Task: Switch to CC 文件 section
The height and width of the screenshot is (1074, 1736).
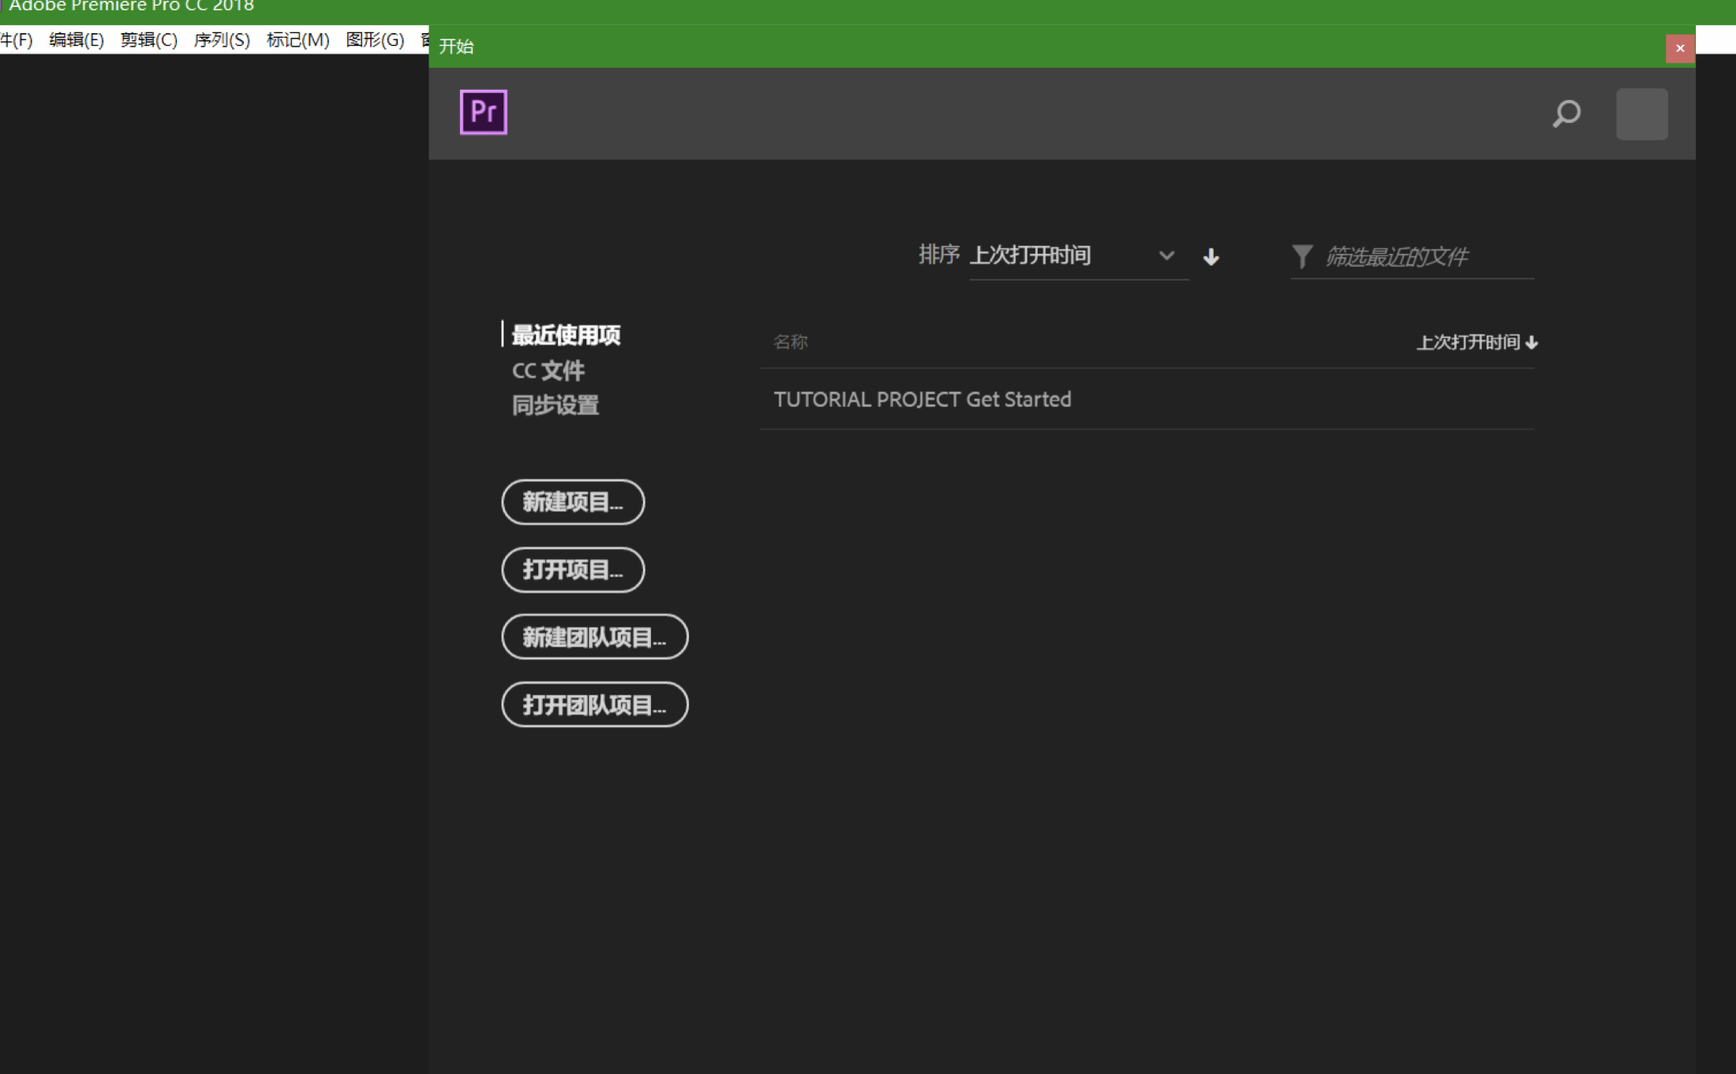Action: [548, 371]
